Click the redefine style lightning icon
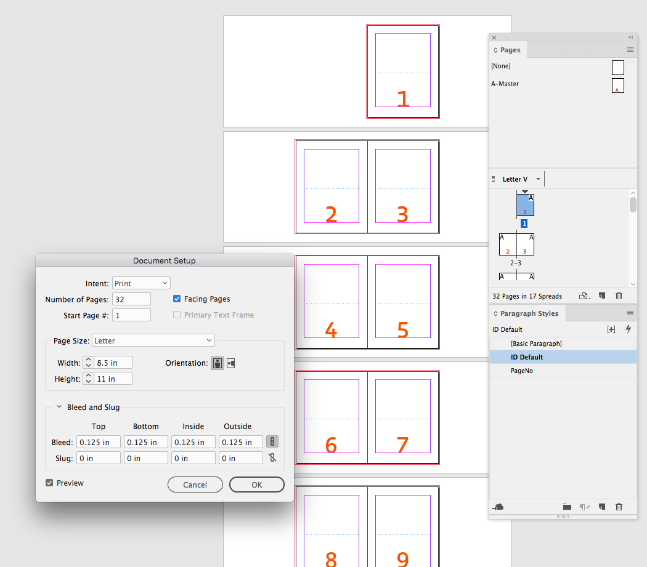Screen dimensions: 647x567 [628, 329]
